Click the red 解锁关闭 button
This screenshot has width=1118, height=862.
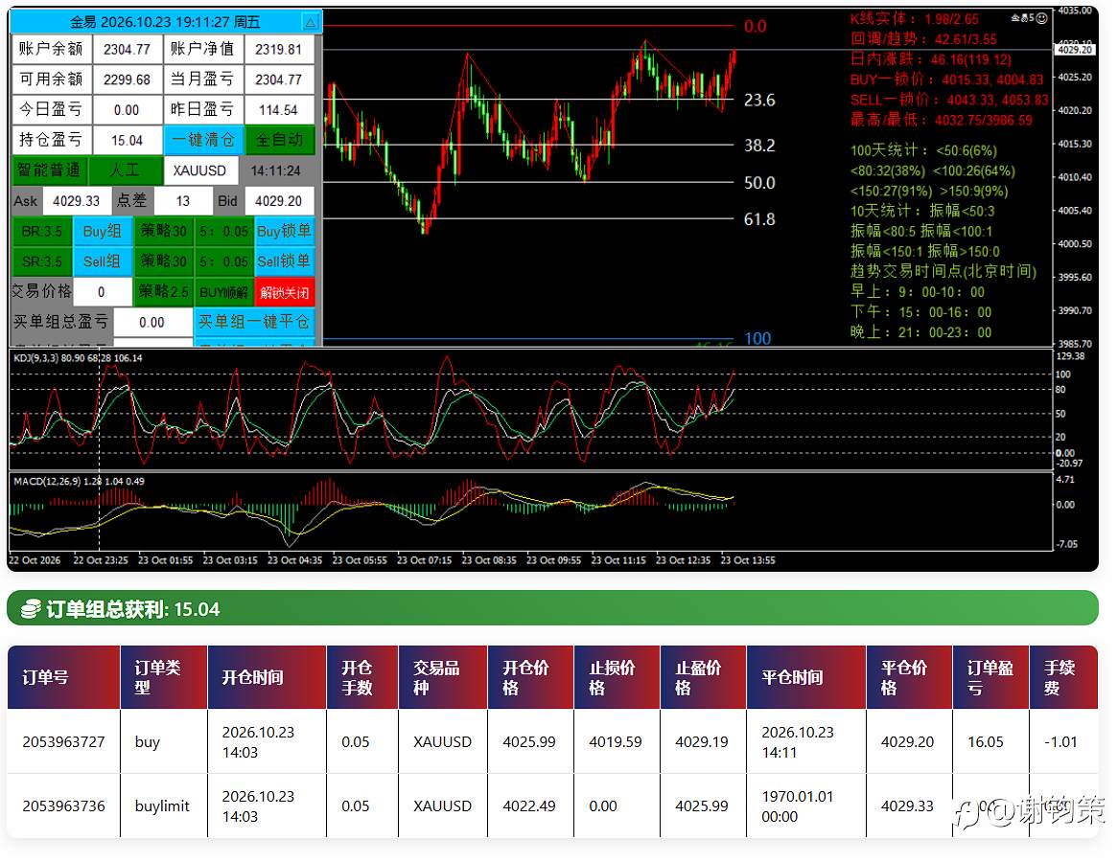pos(285,292)
